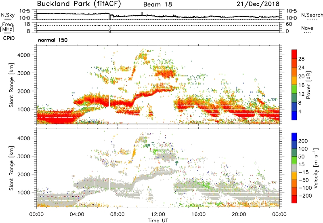Click the -200 tick on velocity colorbar

tap(305, 196)
